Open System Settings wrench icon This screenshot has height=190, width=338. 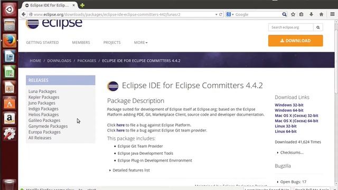(x=10, y=134)
